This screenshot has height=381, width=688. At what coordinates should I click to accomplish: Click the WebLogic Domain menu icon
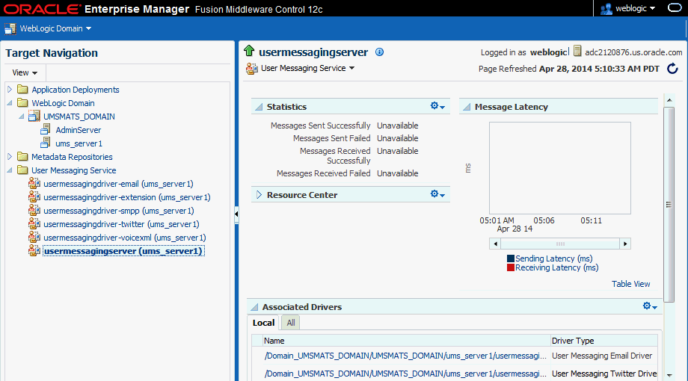(x=10, y=28)
